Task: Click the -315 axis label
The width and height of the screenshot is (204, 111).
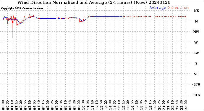Action: click(196, 95)
